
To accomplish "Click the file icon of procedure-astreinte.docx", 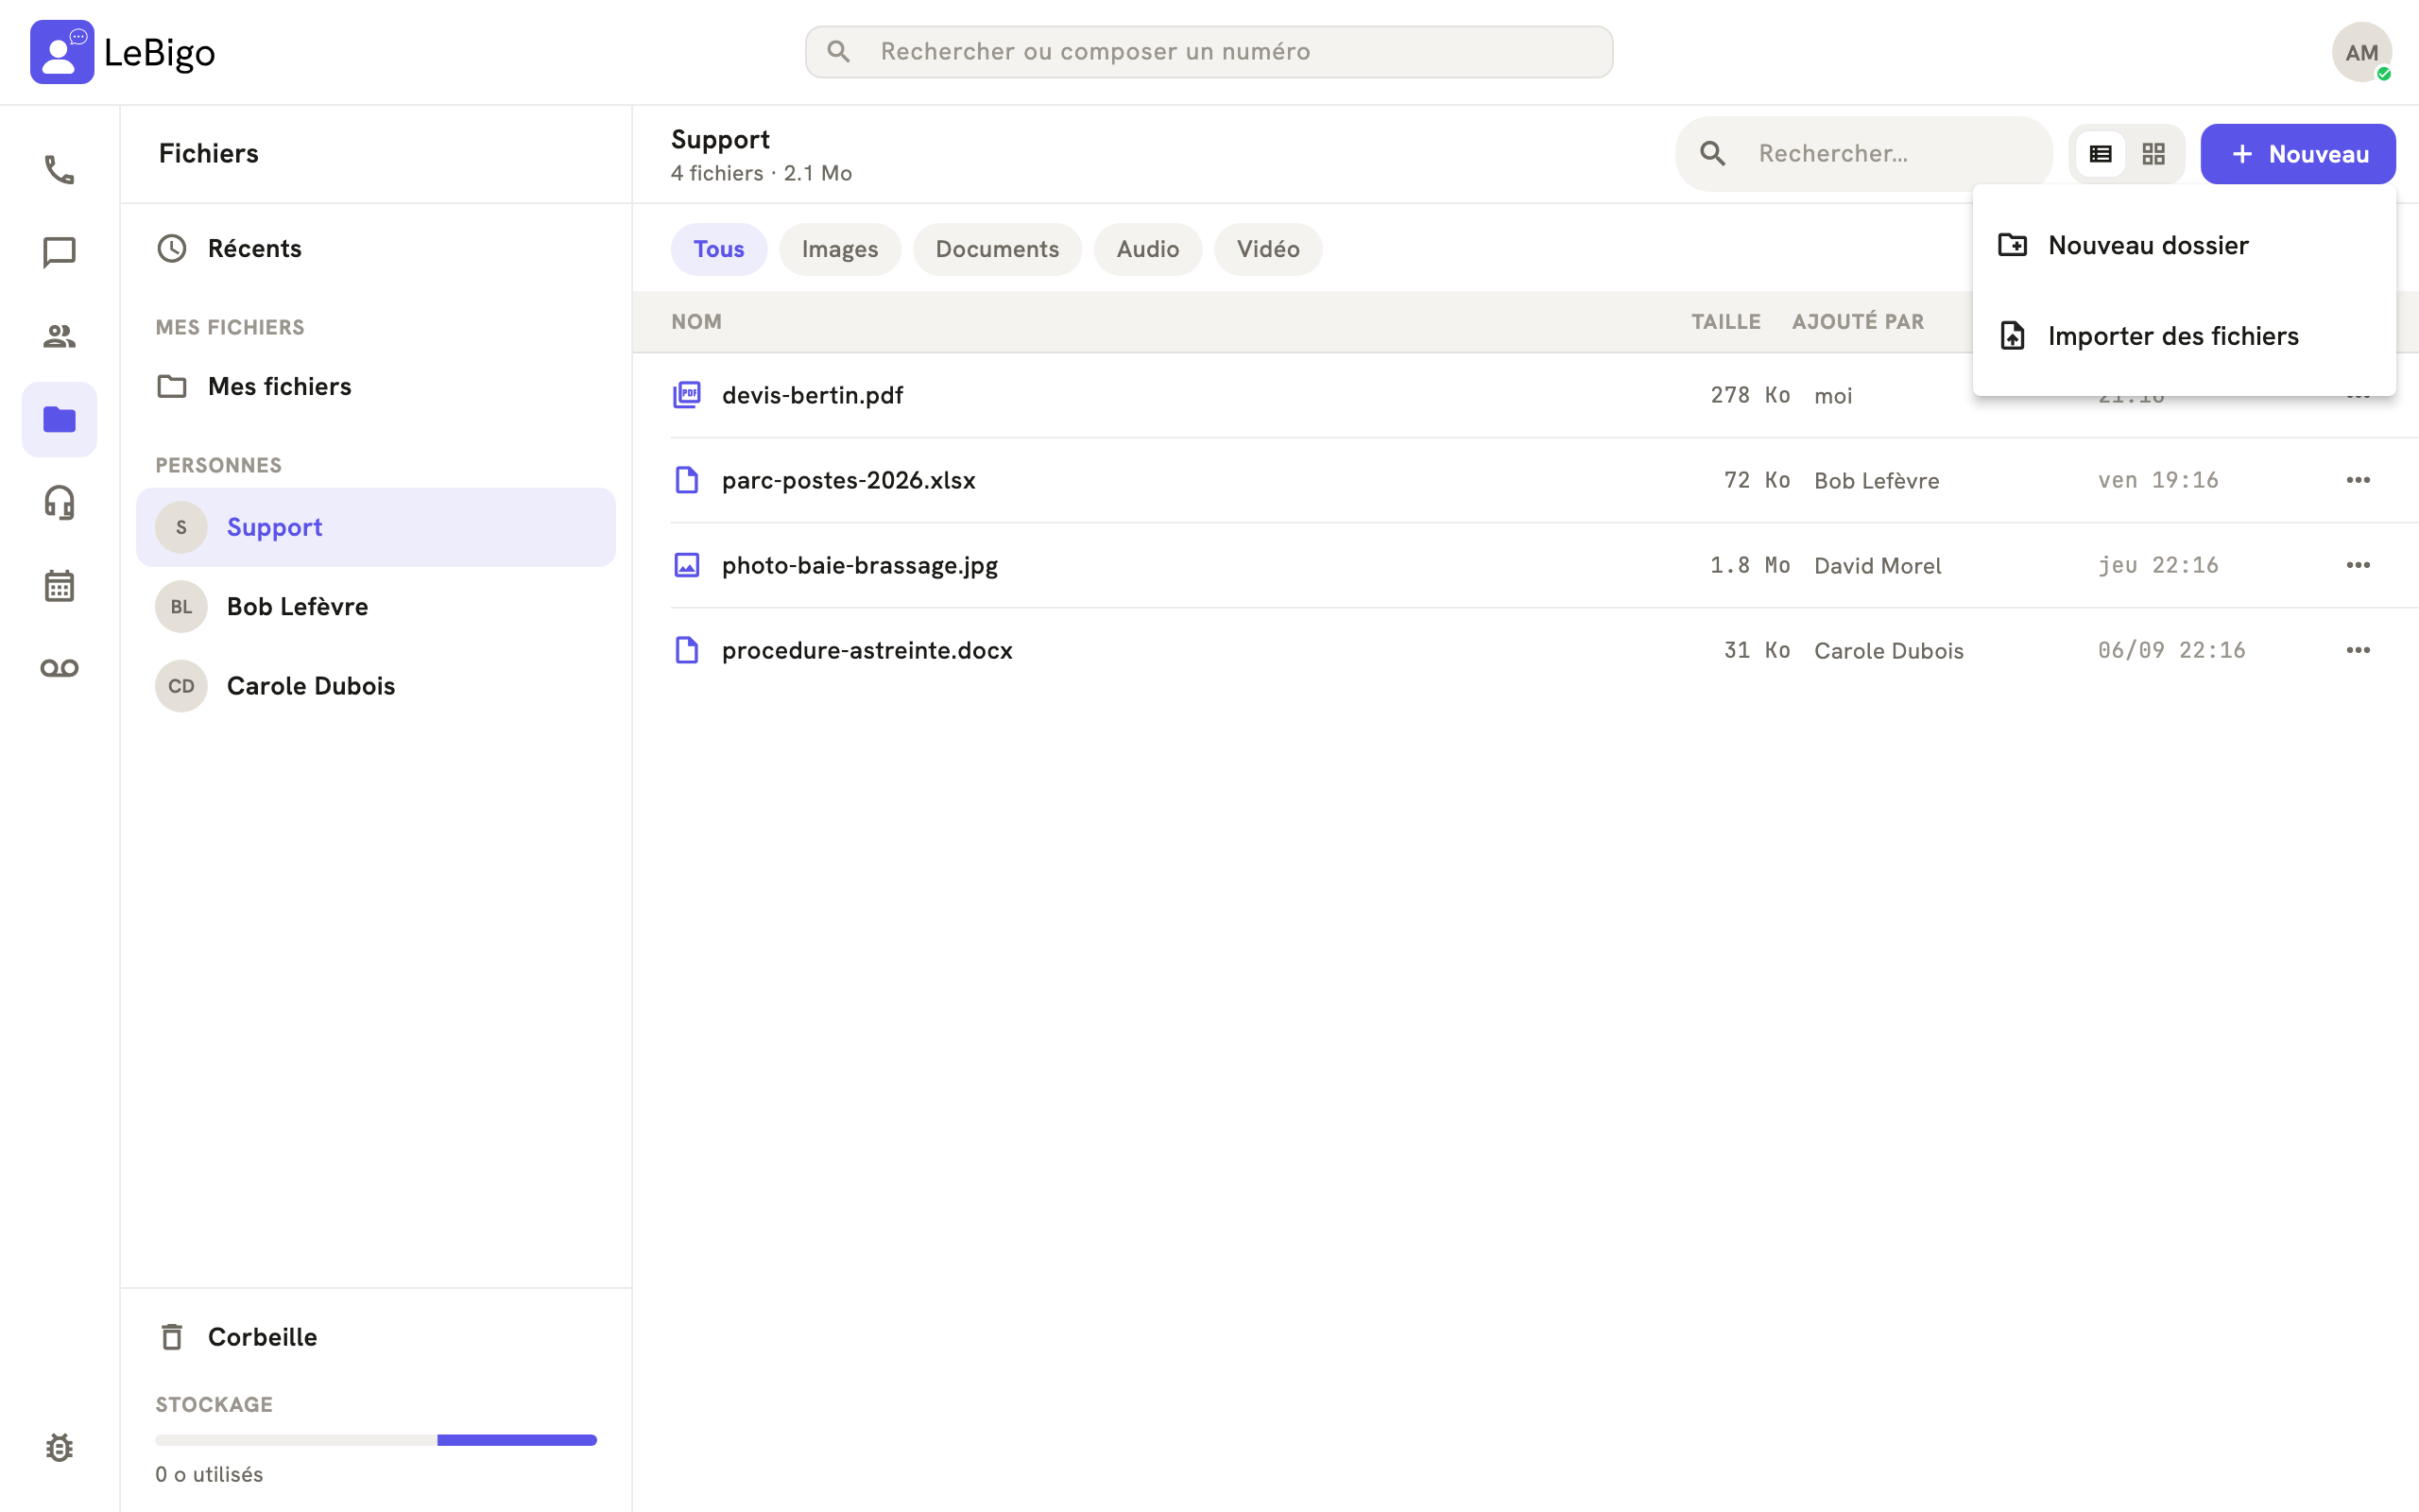I will (x=687, y=650).
